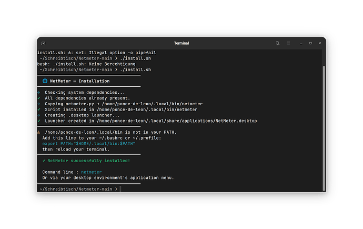
Task: Click the arrow beside Creating .desktop launcher
Action: point(38,115)
